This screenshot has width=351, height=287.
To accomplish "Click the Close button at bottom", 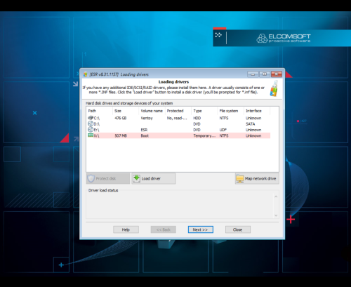I will point(238,229).
